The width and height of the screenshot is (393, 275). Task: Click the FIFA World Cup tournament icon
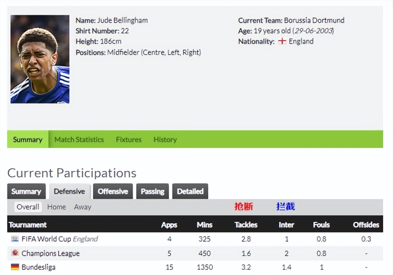[x=15, y=239]
